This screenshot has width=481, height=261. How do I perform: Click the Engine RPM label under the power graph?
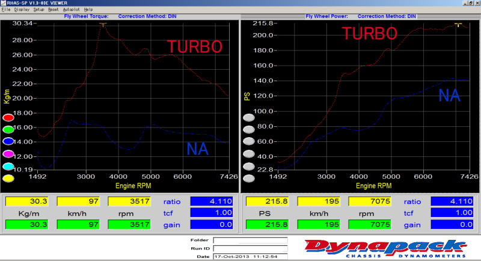[x=373, y=186]
